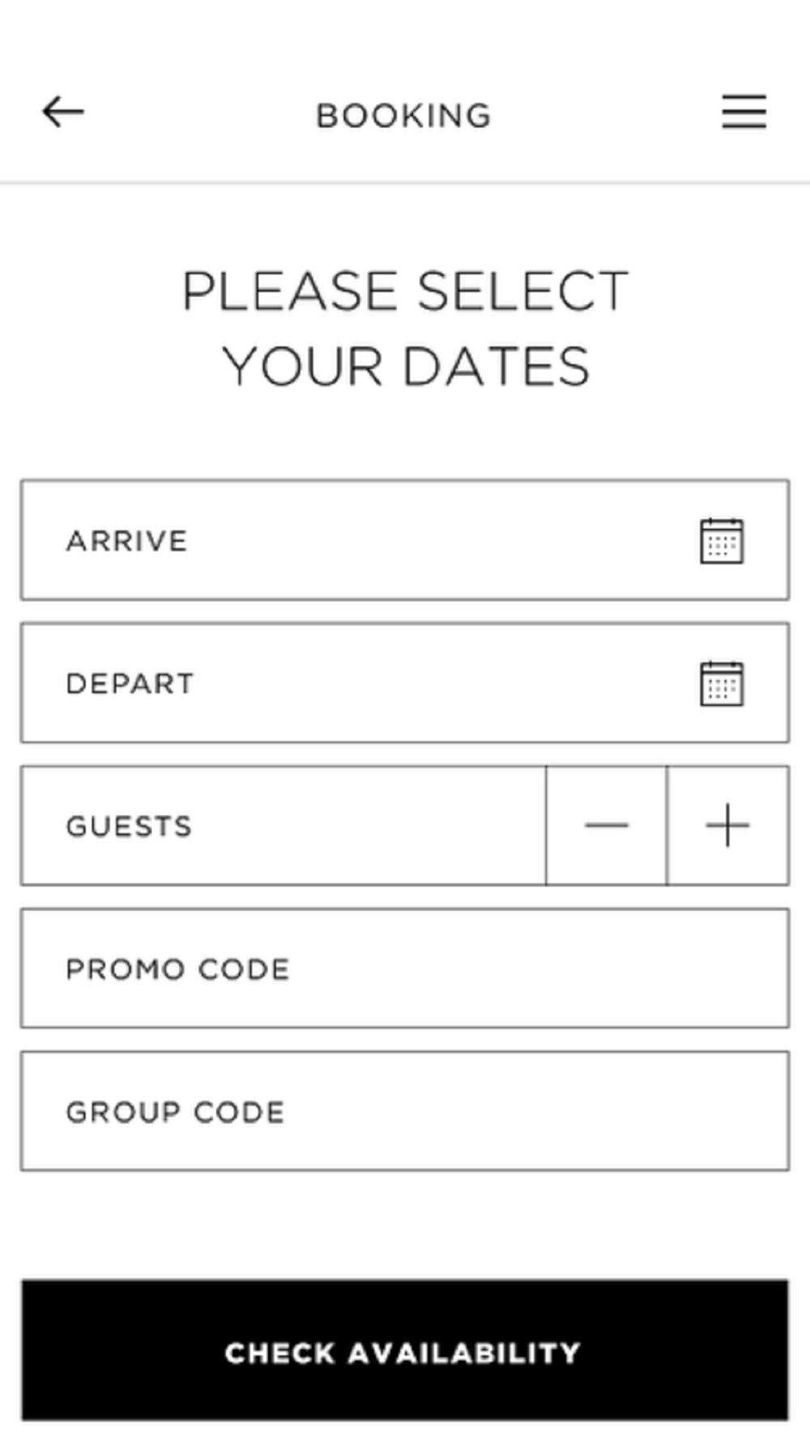This screenshot has width=810, height=1441.
Task: Click the GUESTS label text
Action: [129, 826]
